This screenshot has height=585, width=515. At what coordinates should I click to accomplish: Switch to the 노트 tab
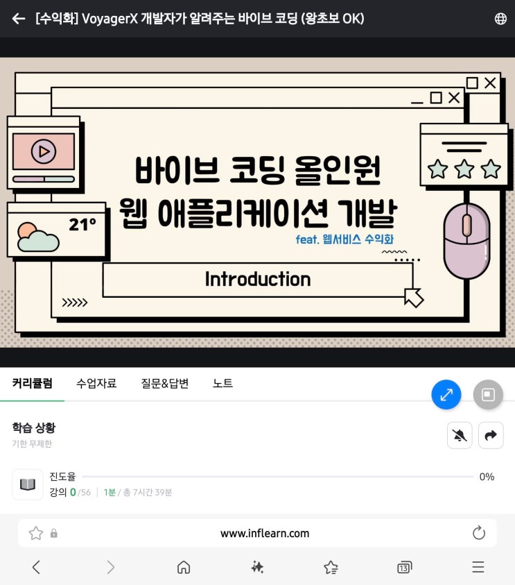point(222,383)
